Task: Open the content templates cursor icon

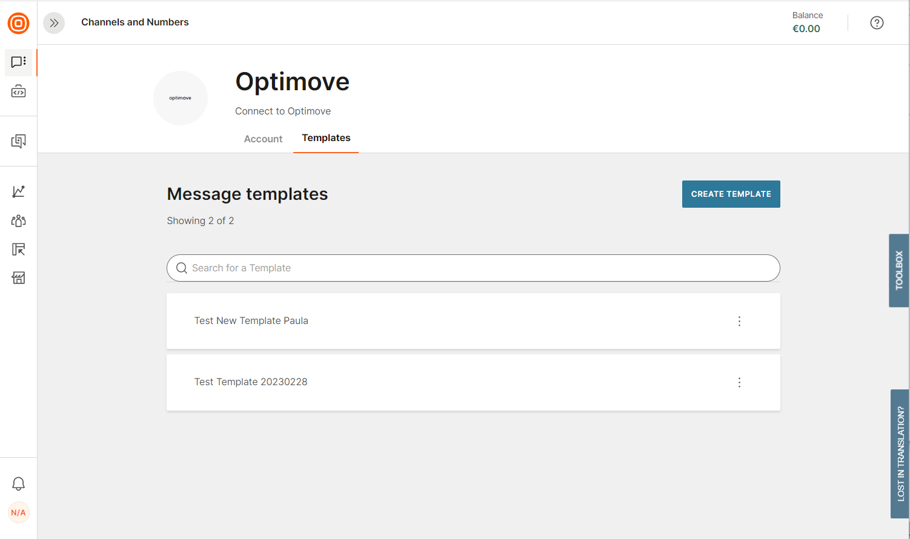Action: 18,249
